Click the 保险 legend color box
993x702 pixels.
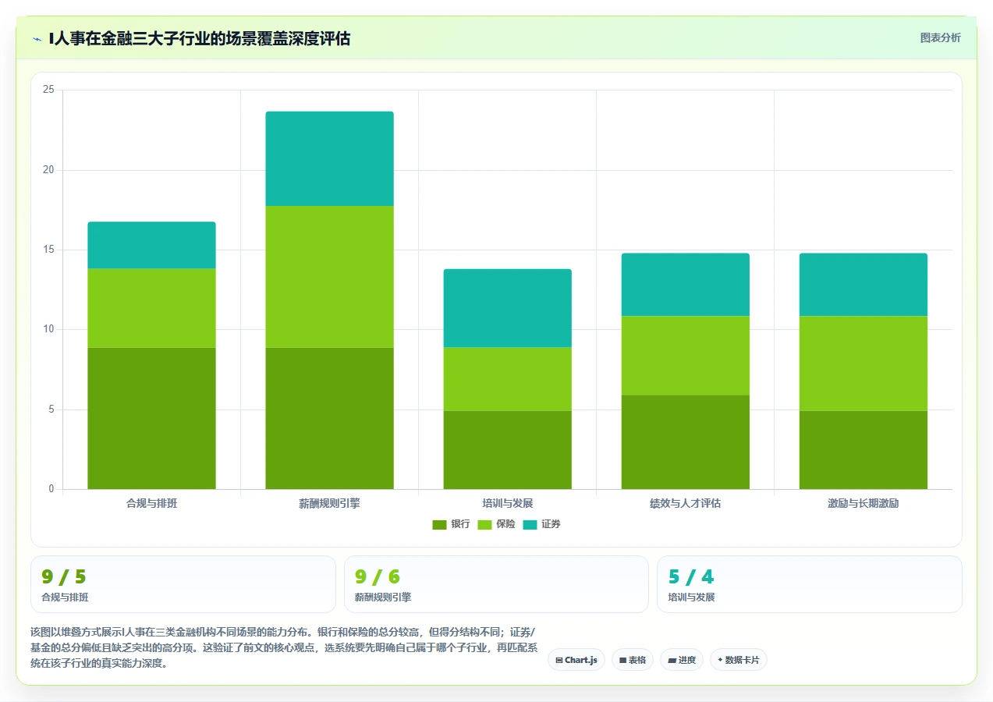click(484, 524)
